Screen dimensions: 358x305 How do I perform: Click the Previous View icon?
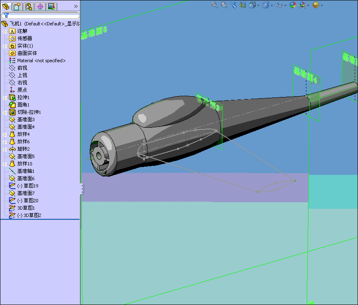tap(233, 5)
